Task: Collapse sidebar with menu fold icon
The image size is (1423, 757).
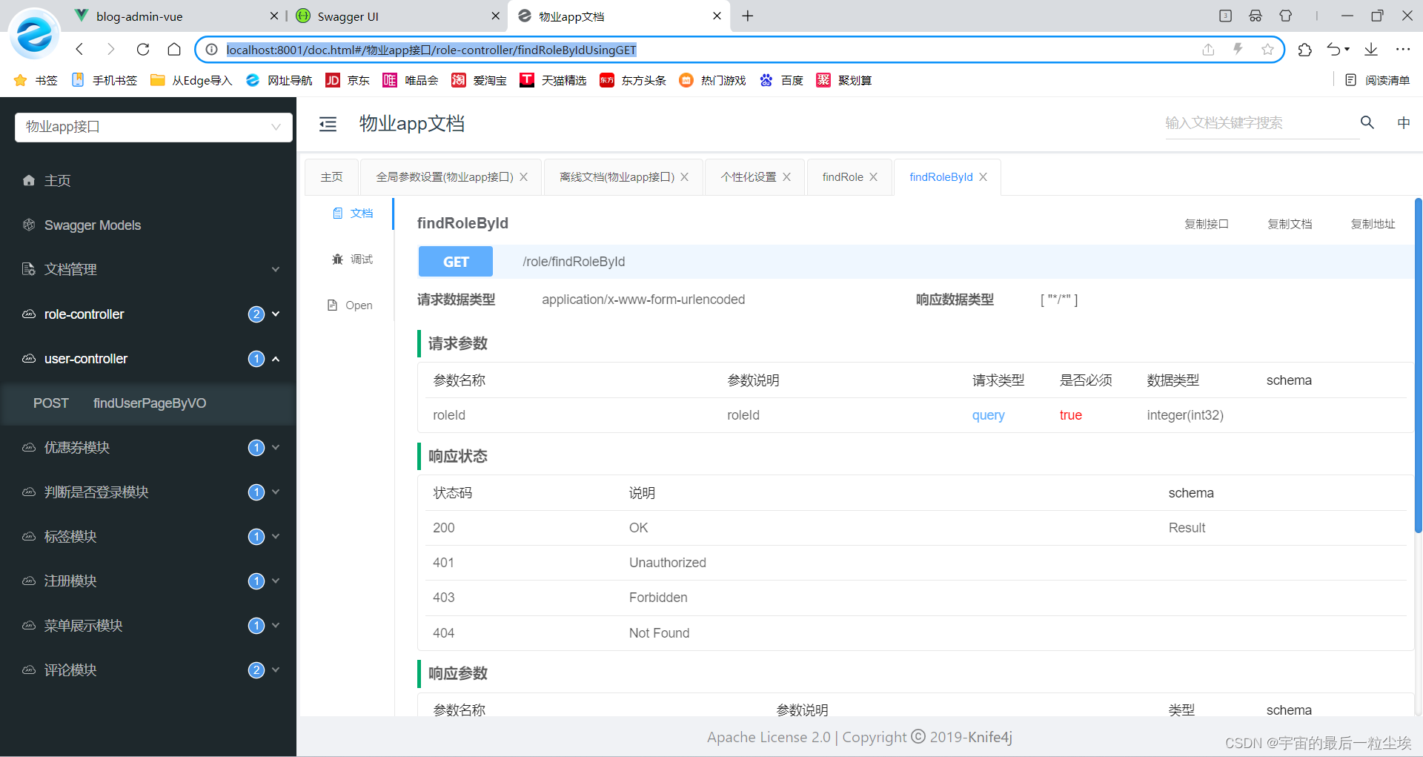Action: (328, 124)
